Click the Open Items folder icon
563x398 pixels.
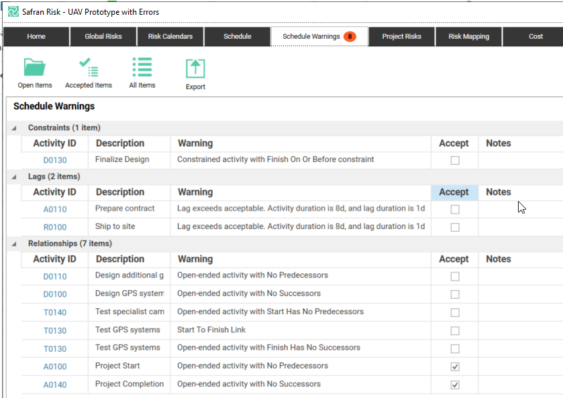(34, 68)
